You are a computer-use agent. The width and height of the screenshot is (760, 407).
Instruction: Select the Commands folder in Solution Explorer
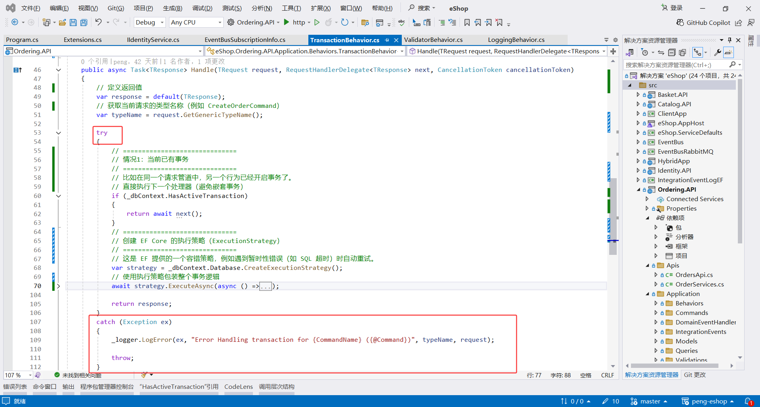[x=692, y=313]
